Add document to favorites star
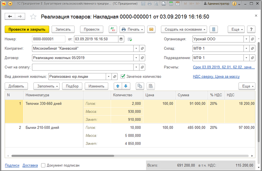Image resolution: width=262 pixels, height=171 pixels. click(x=33, y=17)
